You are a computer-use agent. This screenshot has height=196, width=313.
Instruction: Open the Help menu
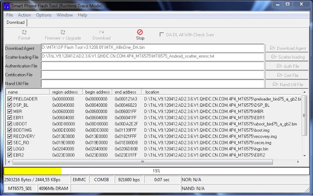[83, 15]
